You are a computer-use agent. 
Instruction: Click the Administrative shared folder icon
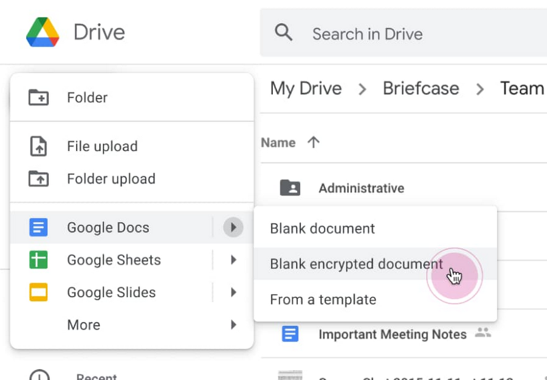[x=290, y=187]
